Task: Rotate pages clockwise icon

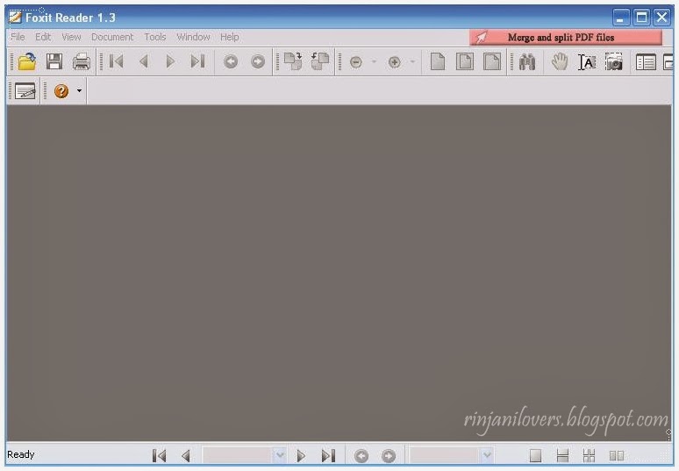Action: point(293,61)
